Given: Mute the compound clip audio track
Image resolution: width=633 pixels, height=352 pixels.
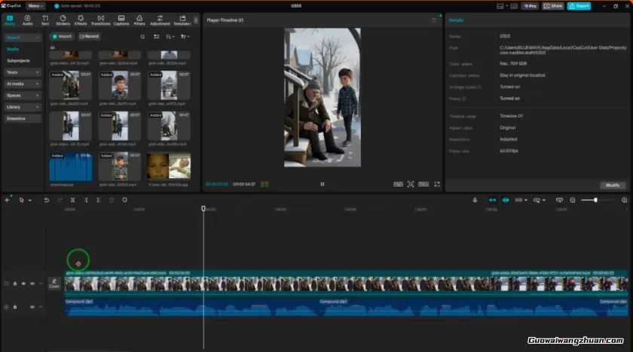Looking at the screenshot, I should tap(32, 307).
